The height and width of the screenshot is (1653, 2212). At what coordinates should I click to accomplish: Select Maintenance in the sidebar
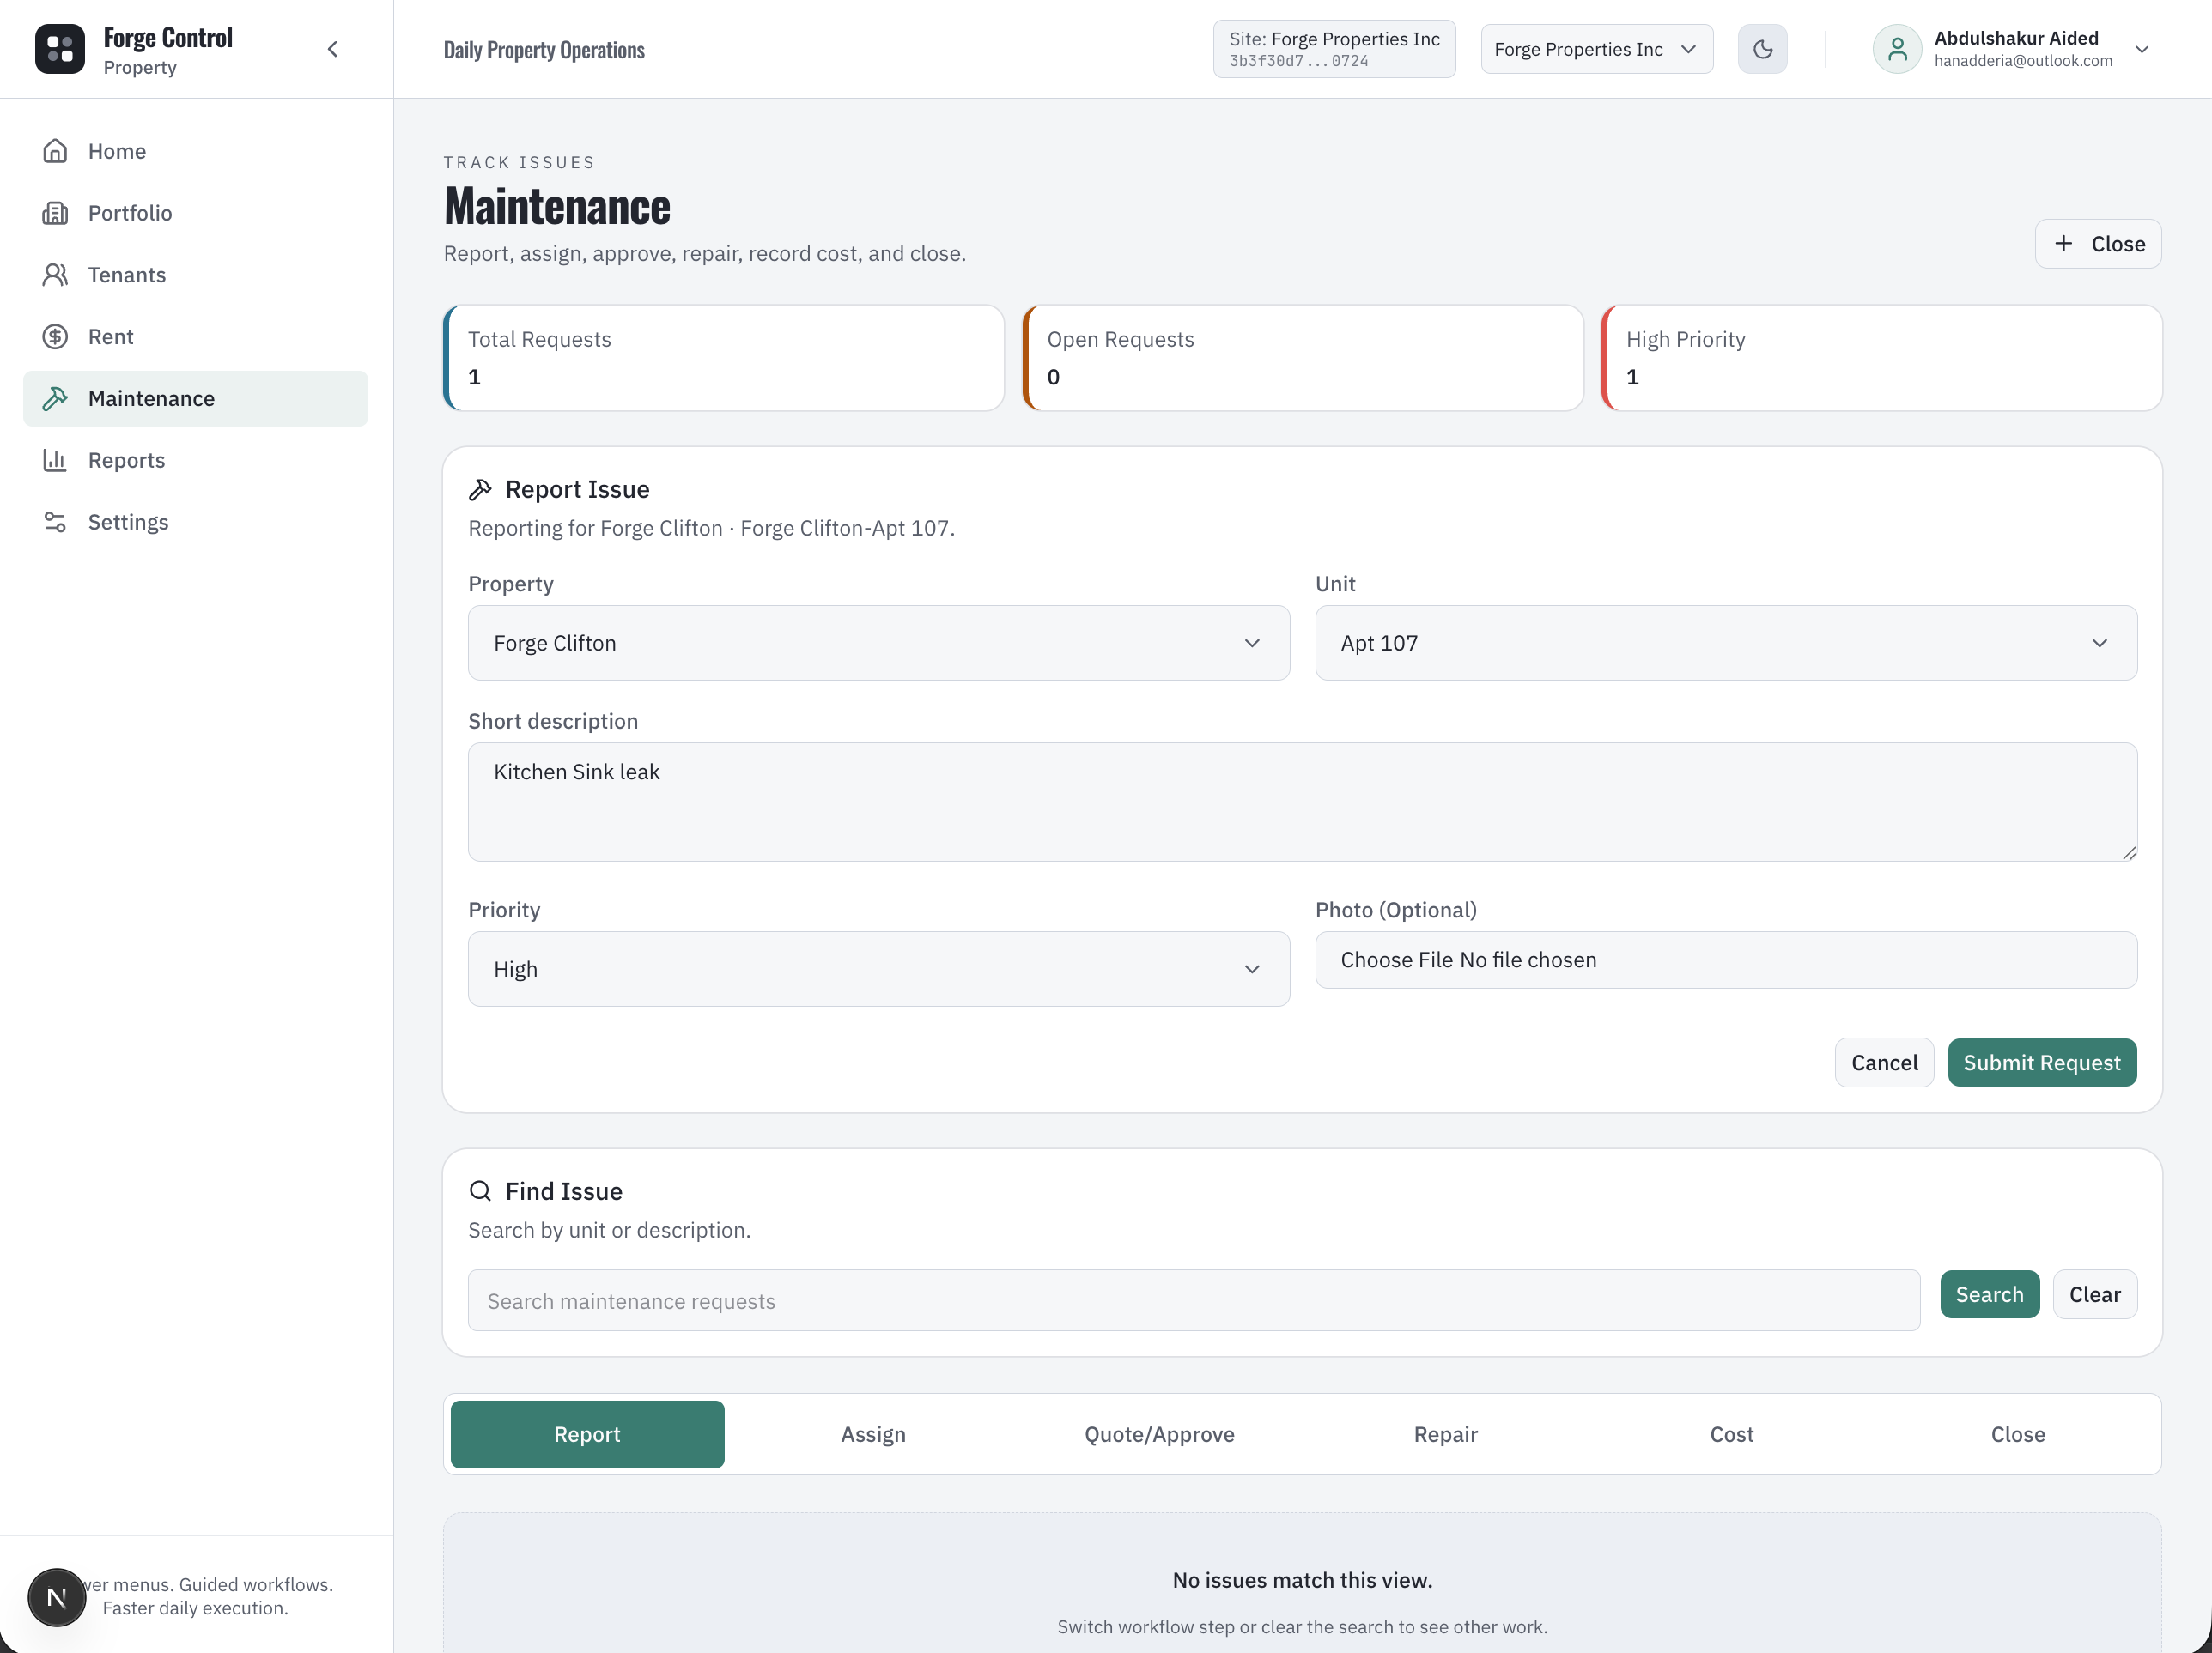tap(196, 399)
